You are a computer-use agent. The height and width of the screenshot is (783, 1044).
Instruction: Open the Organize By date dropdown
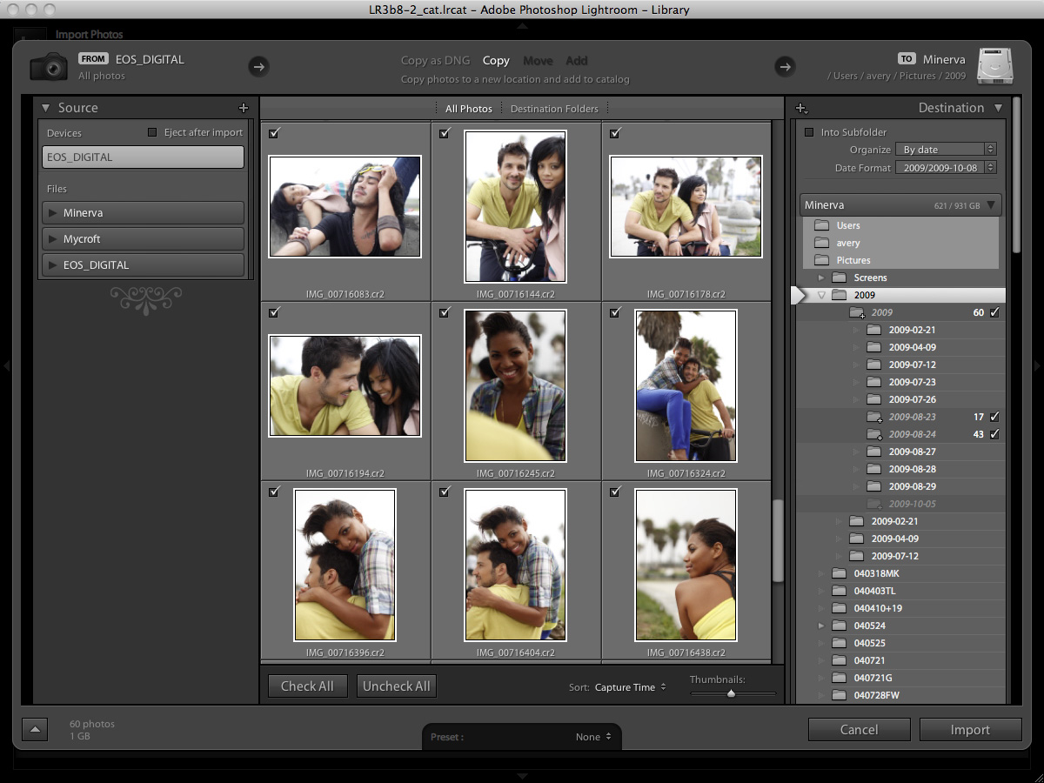(947, 150)
